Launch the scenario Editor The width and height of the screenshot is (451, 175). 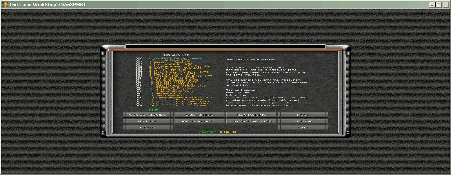(x=303, y=121)
